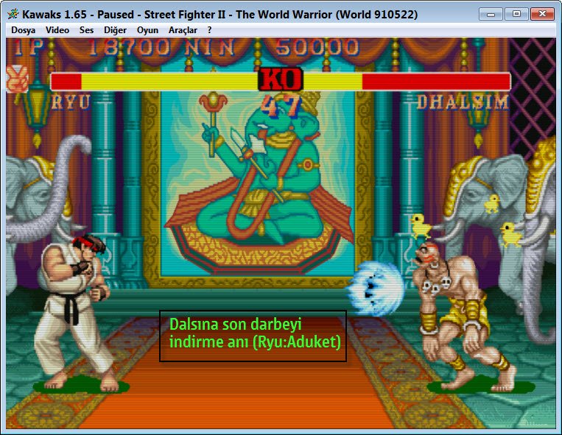The height and width of the screenshot is (435, 562).
Task: Click Ryu's health bar
Action: coord(154,81)
